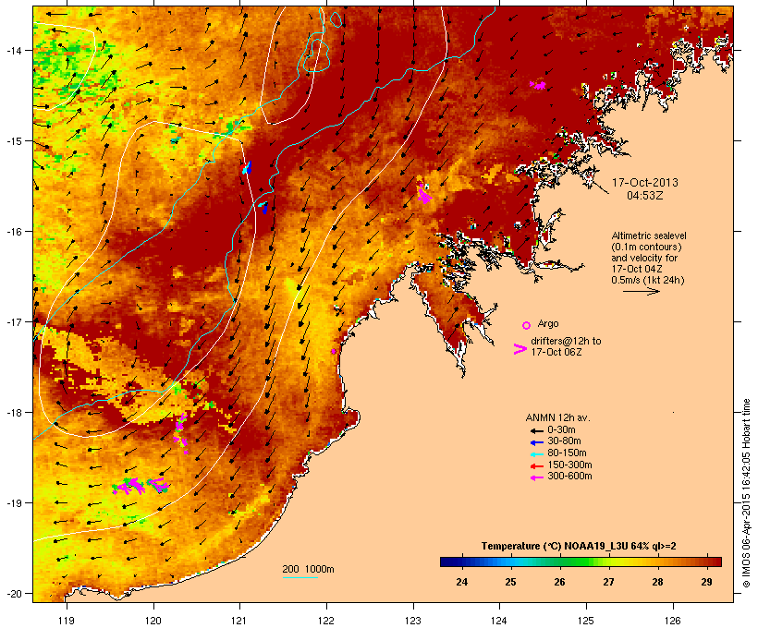Click the '150-300m' depth label
The width and height of the screenshot is (758, 628).
pyautogui.click(x=569, y=465)
